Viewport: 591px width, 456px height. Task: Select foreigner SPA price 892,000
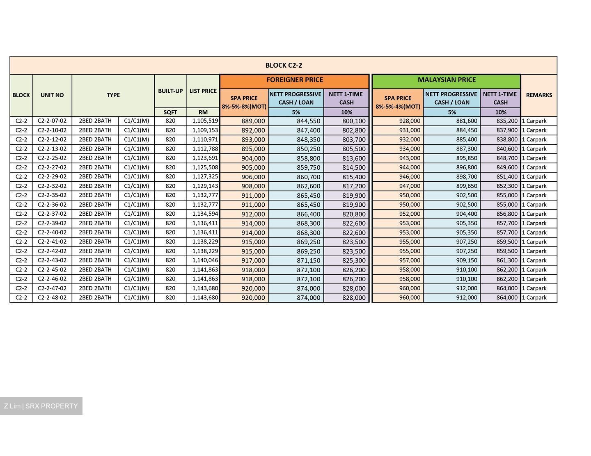click(253, 130)
